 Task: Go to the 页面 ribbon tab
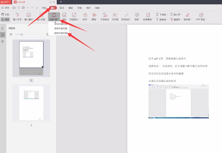(x=79, y=8)
